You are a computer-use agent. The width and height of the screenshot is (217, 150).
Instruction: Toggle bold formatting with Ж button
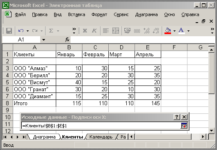[x=85, y=31]
